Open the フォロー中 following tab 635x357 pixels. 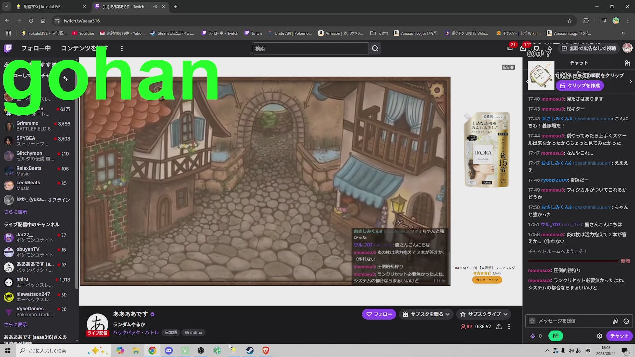point(36,48)
